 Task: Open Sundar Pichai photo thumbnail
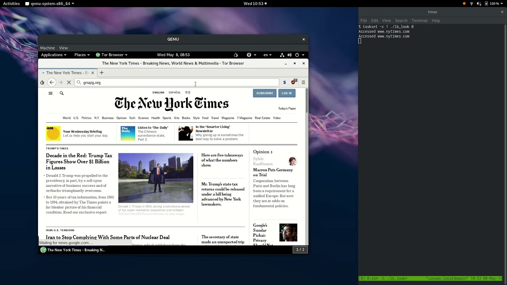pos(288,232)
